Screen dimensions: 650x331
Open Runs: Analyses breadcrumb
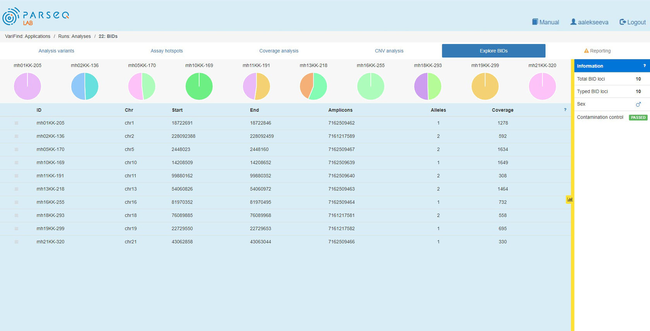(x=74, y=36)
